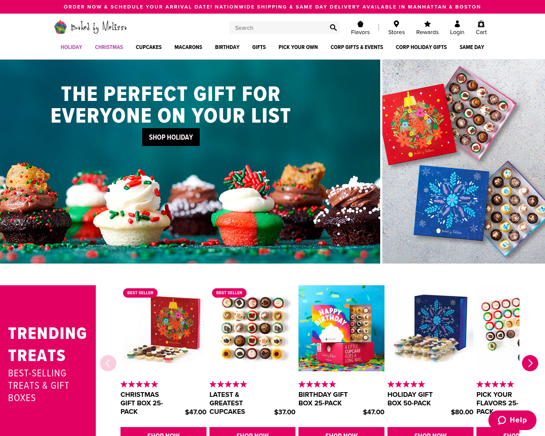This screenshot has width=545, height=436.
Task: Click the gift boxes promo image
Action: [464, 161]
